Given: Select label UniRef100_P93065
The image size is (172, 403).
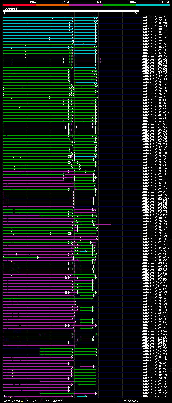Looking at the screenshot, I should [154, 156].
